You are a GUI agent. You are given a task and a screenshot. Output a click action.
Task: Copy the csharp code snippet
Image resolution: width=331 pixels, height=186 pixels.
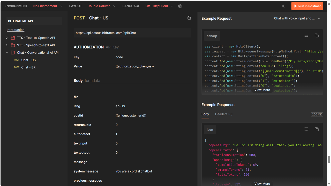point(317,36)
